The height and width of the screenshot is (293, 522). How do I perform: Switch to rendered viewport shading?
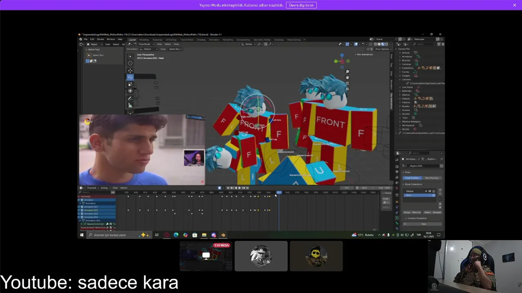pos(386,44)
